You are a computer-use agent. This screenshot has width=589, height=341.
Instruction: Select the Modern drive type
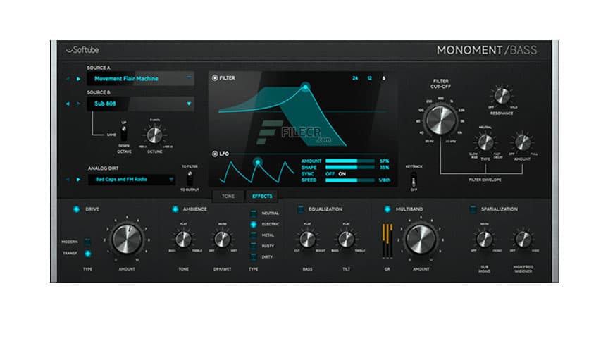pos(87,242)
